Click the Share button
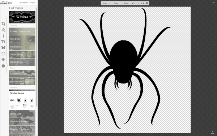 tap(126, 3)
